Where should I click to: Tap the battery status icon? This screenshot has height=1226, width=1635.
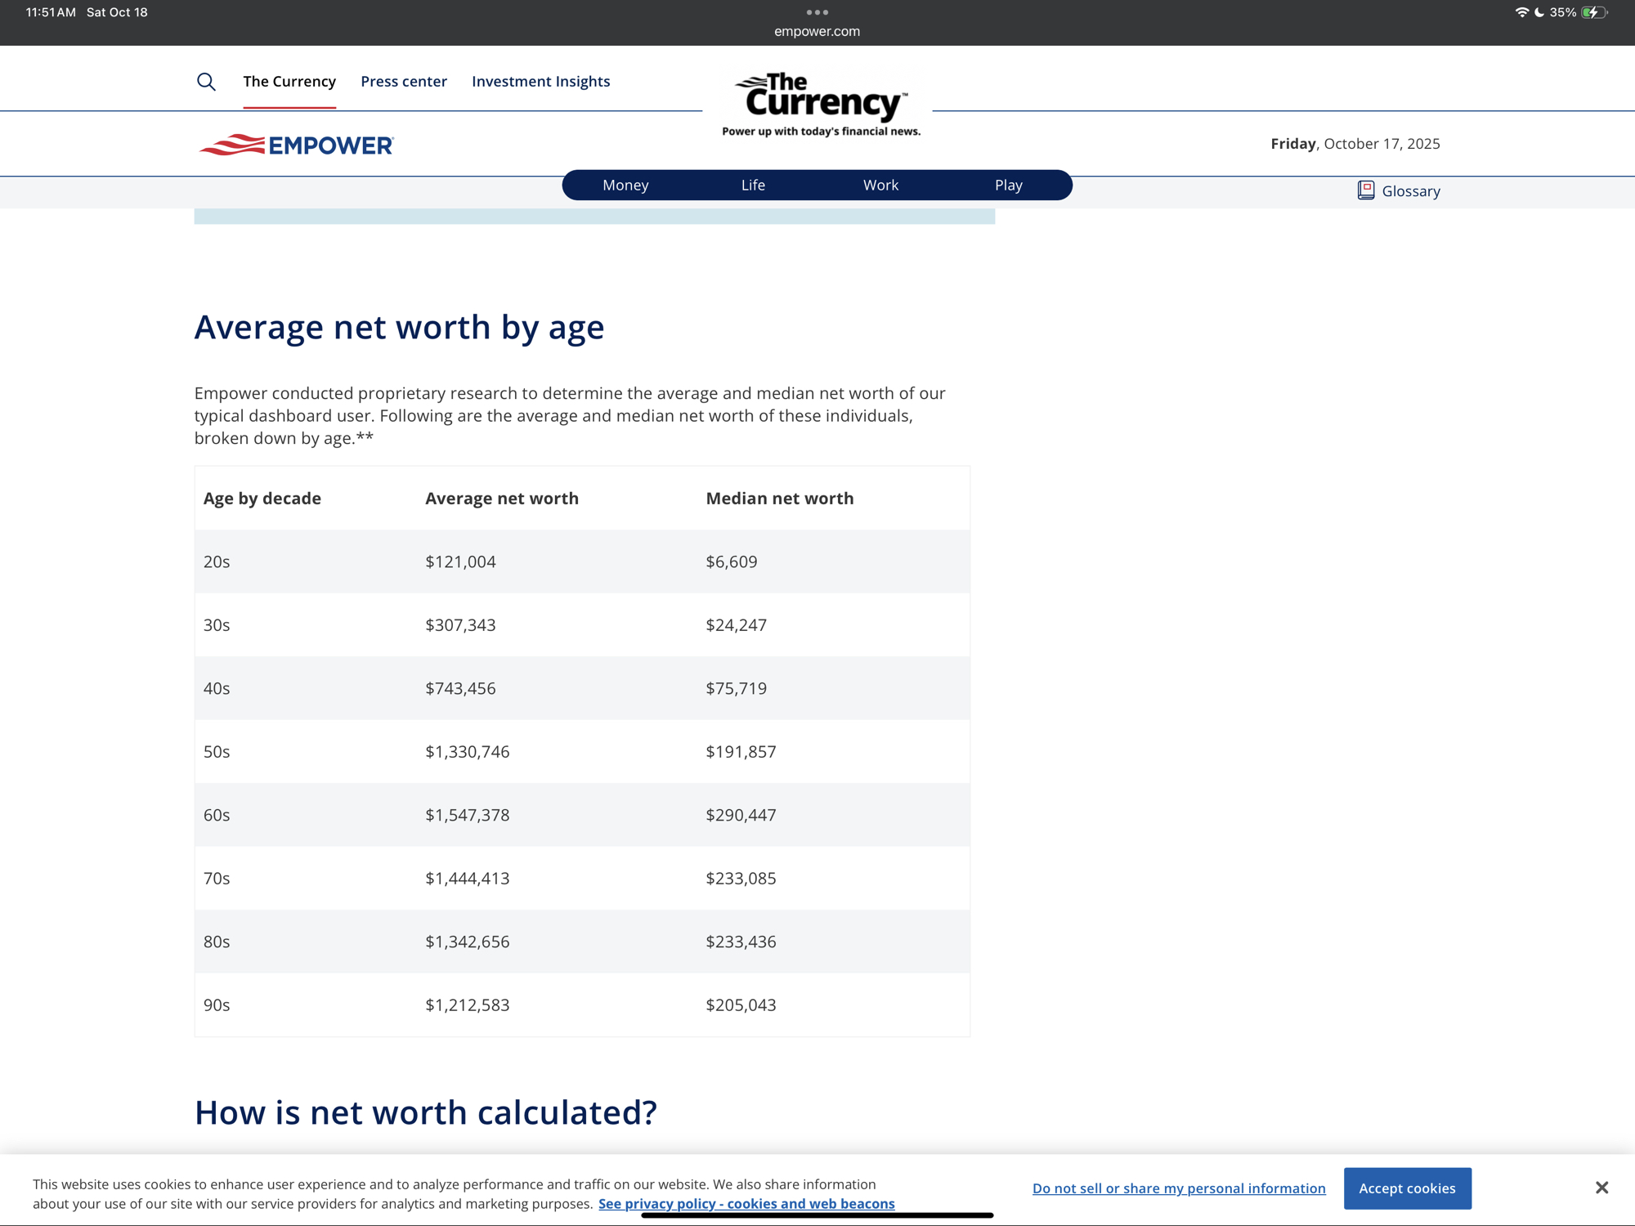point(1593,12)
